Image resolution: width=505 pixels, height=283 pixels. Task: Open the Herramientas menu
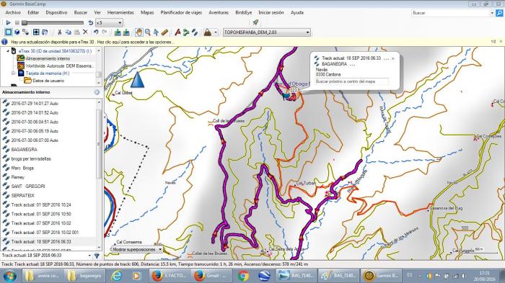click(x=120, y=12)
